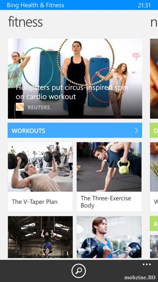Open the partially visible green section header
The height and width of the screenshot is (282, 158).
click(x=154, y=130)
